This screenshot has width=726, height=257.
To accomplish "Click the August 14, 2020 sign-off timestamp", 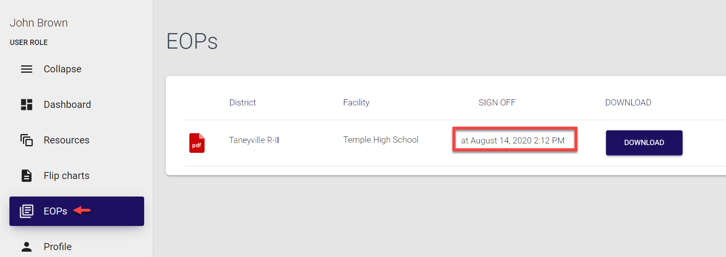I will click(513, 141).
